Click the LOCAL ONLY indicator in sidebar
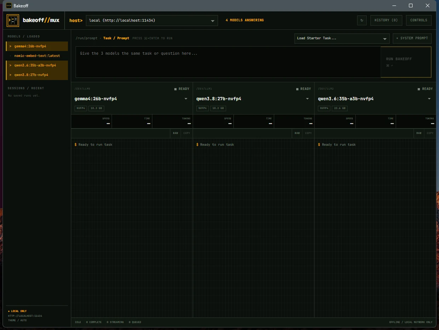The image size is (439, 330). (x=17, y=311)
